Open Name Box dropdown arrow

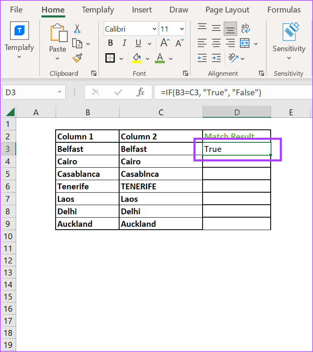pyautogui.click(x=59, y=92)
